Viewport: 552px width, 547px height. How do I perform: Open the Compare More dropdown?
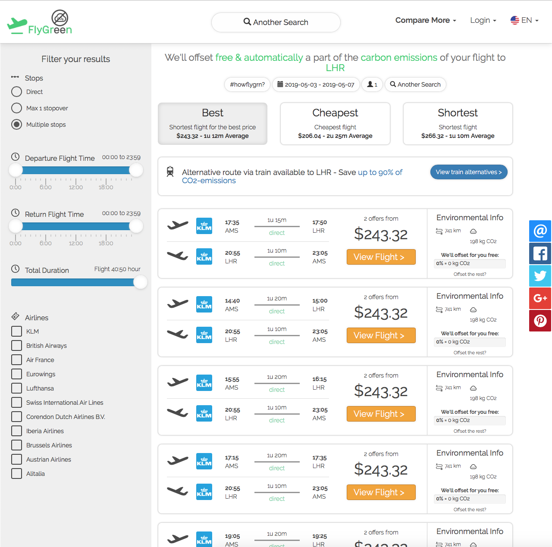[426, 20]
